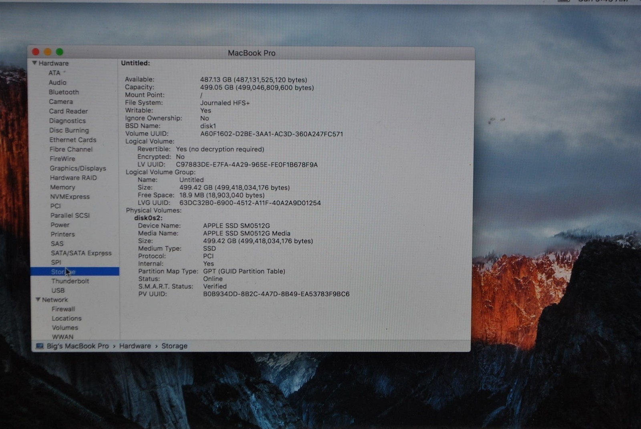This screenshot has width=641, height=429.
Task: Select SAS in the sidebar
Action: click(x=57, y=244)
